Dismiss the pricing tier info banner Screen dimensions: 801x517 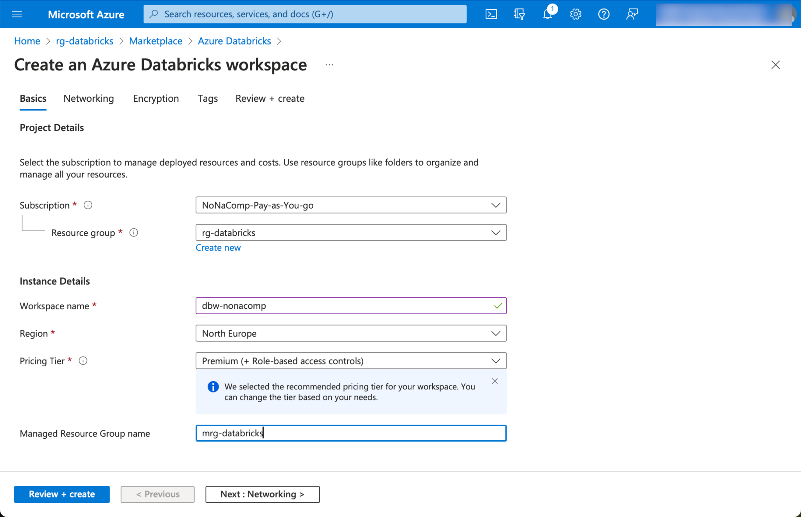pos(495,381)
